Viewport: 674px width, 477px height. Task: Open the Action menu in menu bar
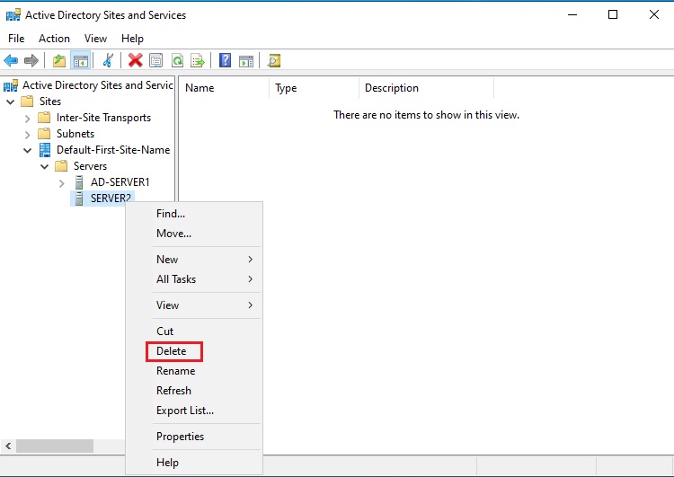point(54,39)
